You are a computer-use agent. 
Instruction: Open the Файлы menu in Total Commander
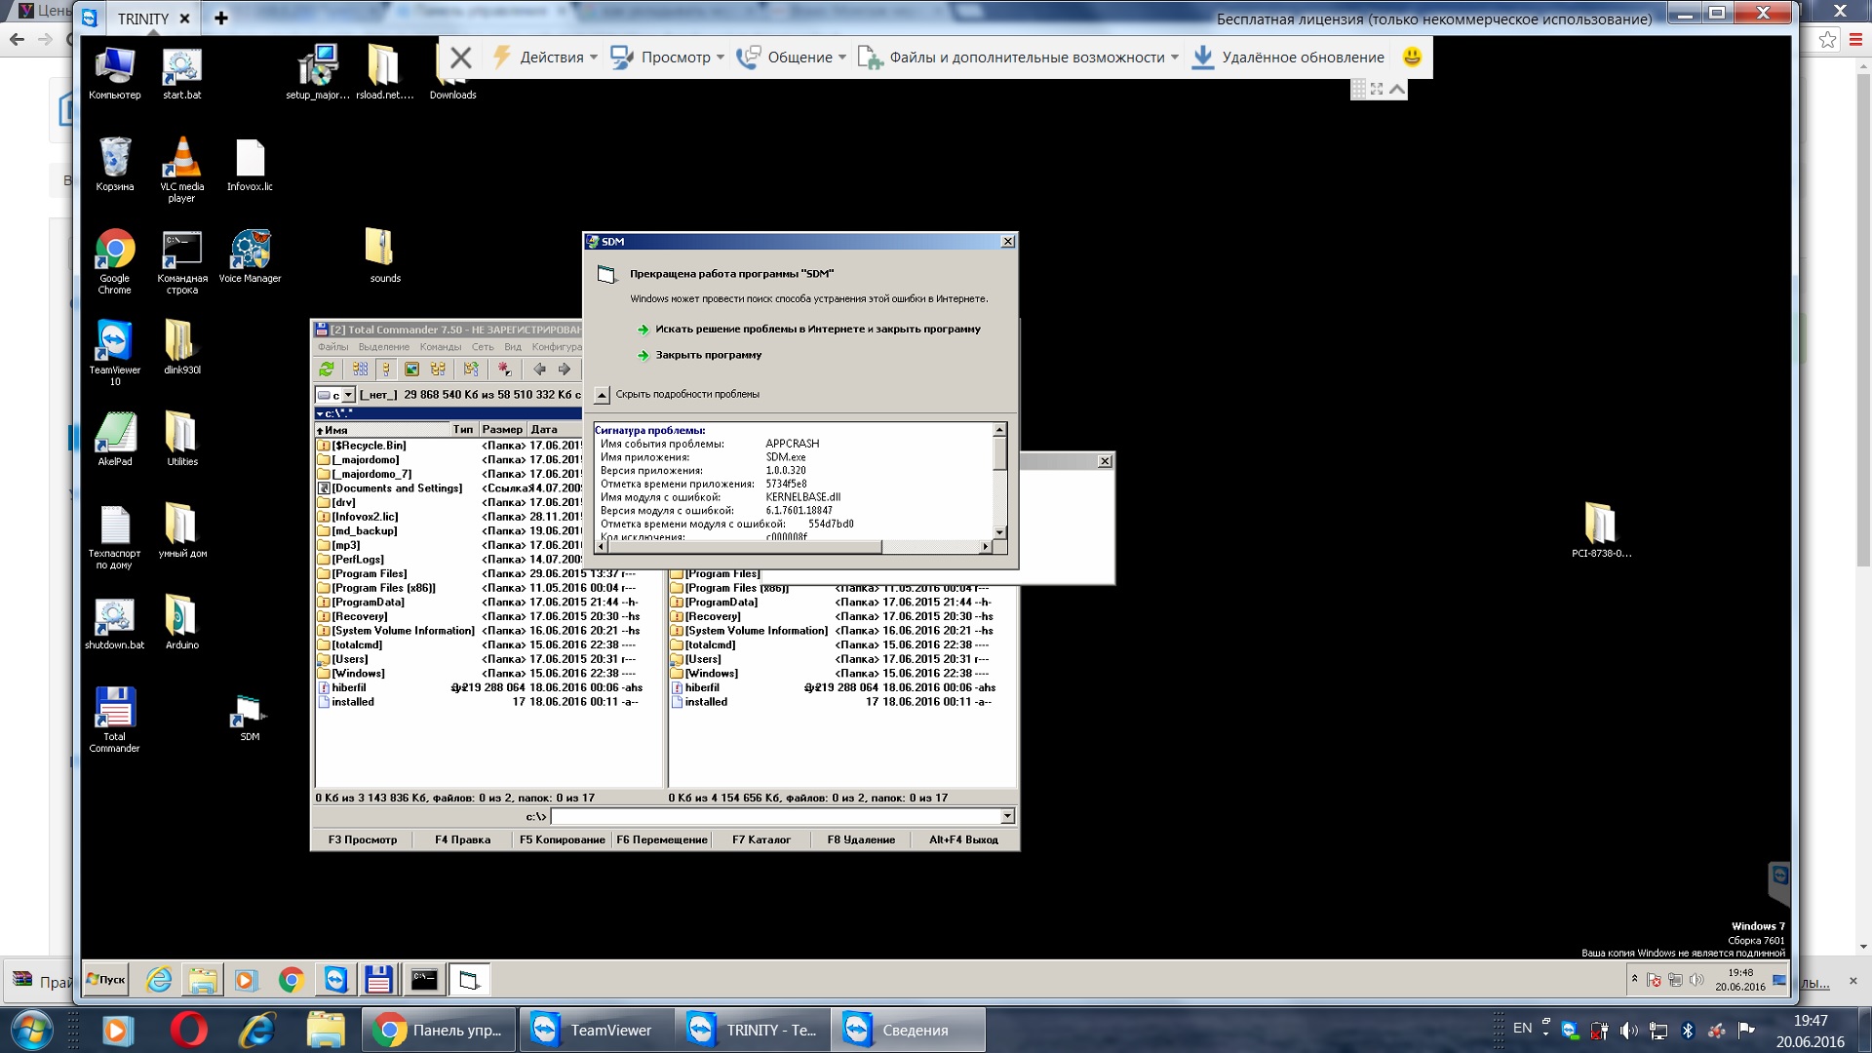332,347
